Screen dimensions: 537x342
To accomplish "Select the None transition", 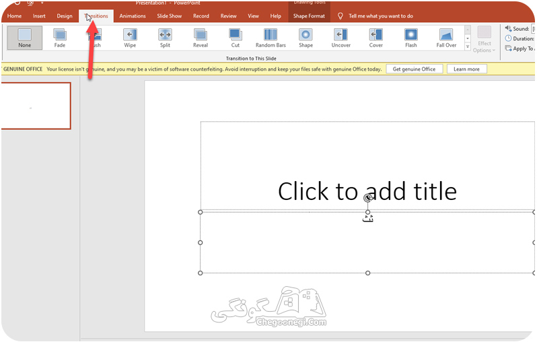I will pos(25,38).
